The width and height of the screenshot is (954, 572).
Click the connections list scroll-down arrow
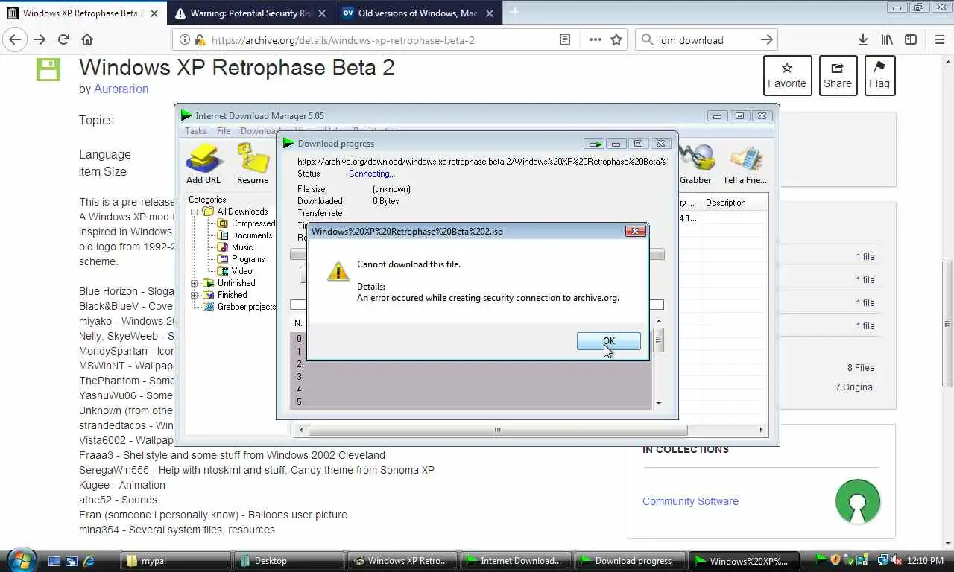[x=658, y=403]
